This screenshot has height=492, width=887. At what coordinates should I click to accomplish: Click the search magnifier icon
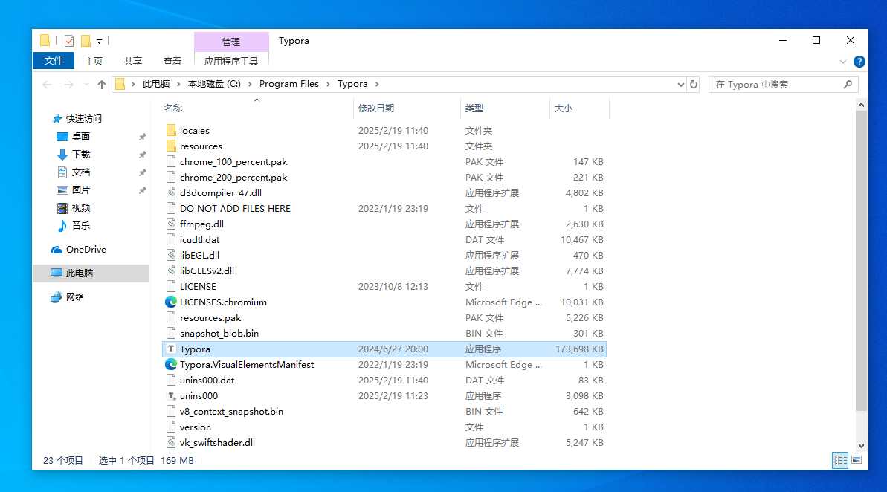tap(848, 85)
